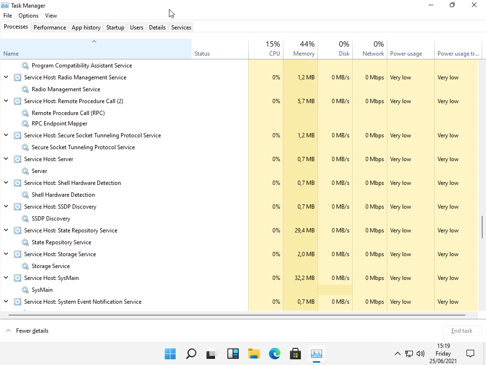The image size is (486, 365).
Task: Open the Options menu
Action: (x=28, y=16)
